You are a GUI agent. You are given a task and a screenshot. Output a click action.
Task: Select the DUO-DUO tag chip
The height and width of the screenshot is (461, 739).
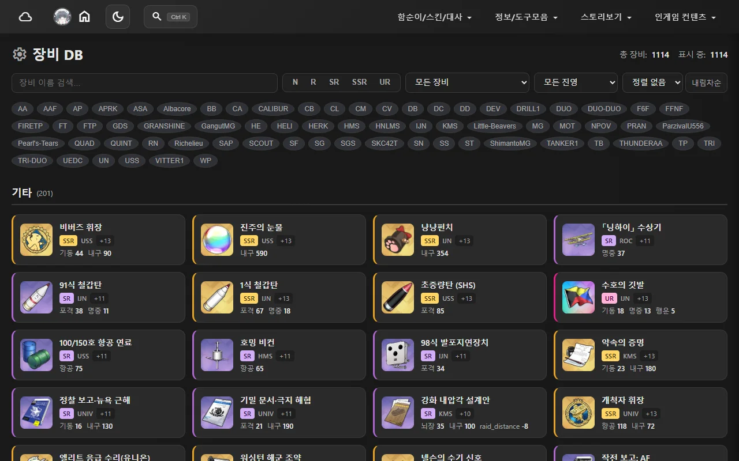604,109
